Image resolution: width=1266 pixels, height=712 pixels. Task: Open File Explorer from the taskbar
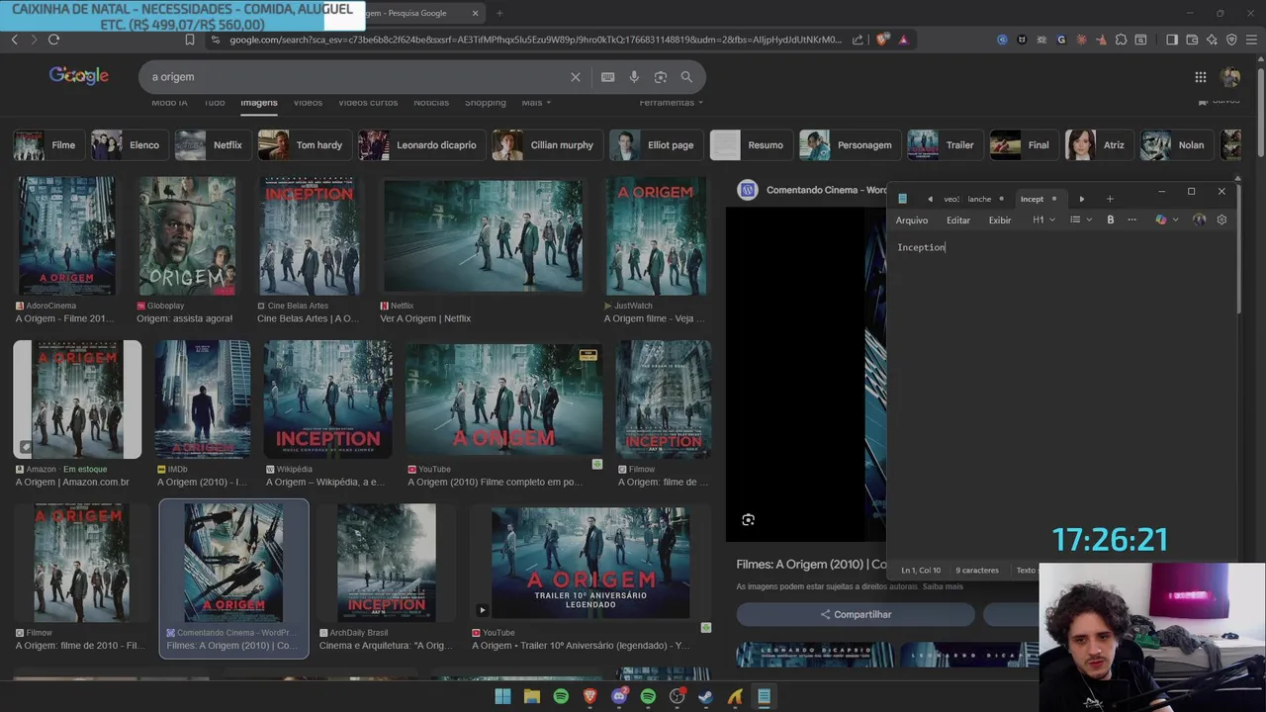(x=531, y=696)
